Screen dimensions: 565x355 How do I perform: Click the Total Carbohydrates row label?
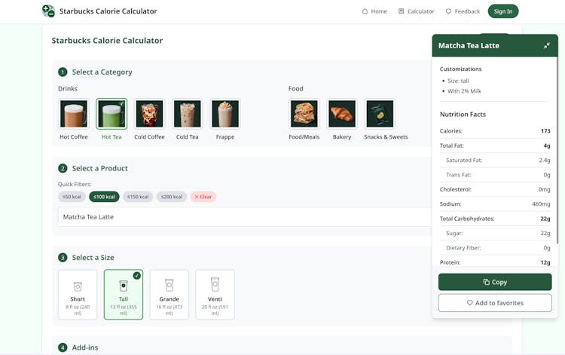point(467,219)
